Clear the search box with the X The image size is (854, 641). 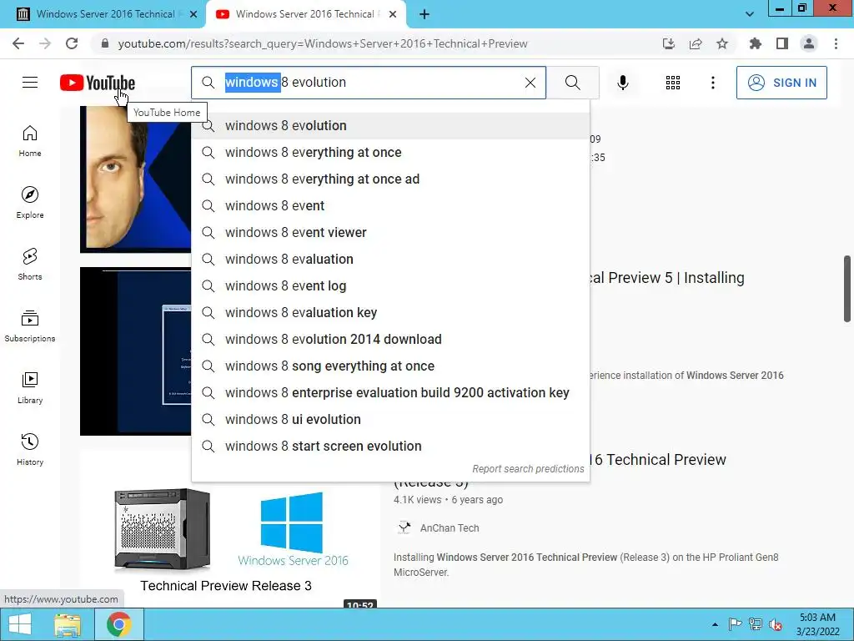pyautogui.click(x=530, y=83)
